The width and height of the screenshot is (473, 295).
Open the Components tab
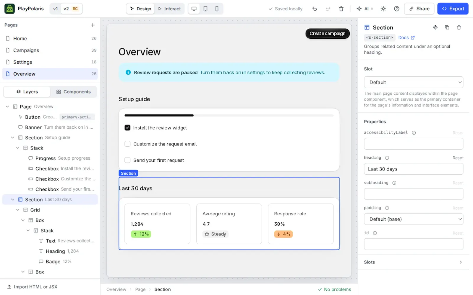[73, 92]
